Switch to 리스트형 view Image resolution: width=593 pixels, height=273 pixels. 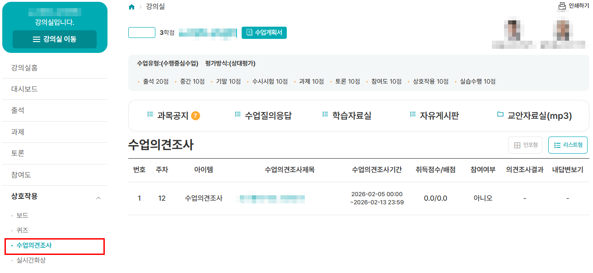tap(568, 145)
